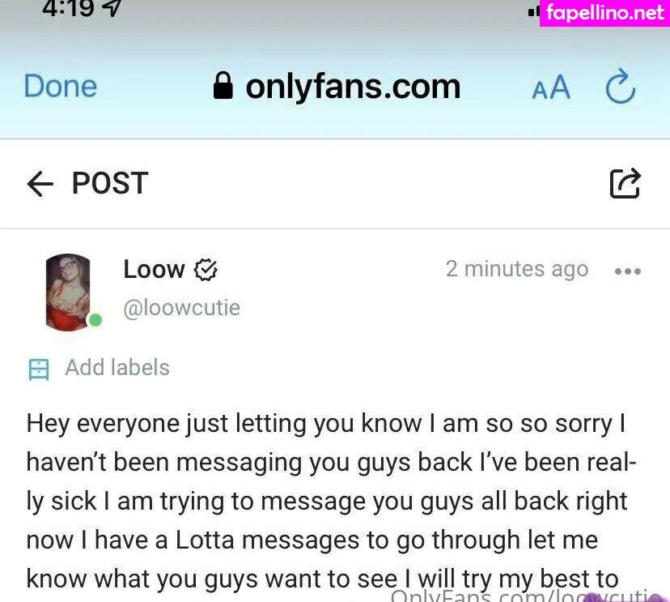Image resolution: width=670 pixels, height=602 pixels.
Task: Open Loow's profile picture
Action: pyautogui.click(x=68, y=292)
